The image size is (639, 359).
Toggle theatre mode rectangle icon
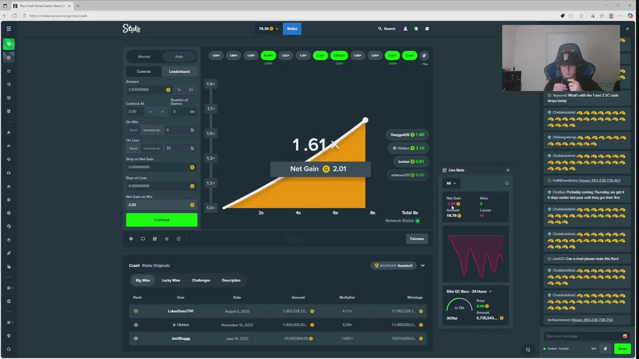click(x=143, y=239)
